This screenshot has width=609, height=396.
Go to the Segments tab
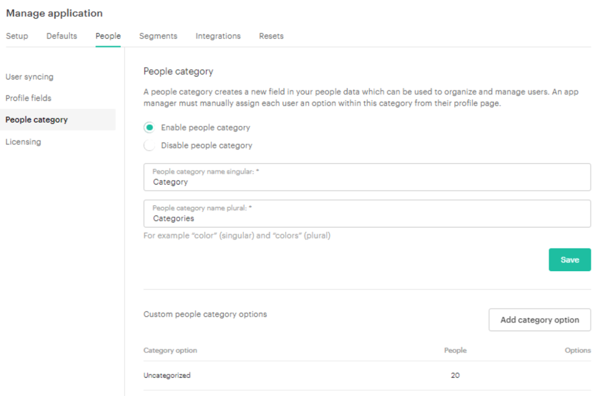[158, 36]
